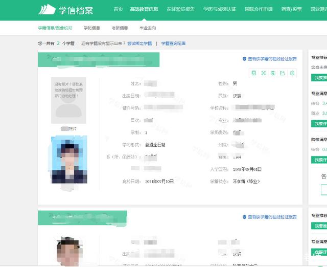Screen dimensions: 327x267
Task: Click the first document icon in record toolbar
Action: click(x=253, y=73)
